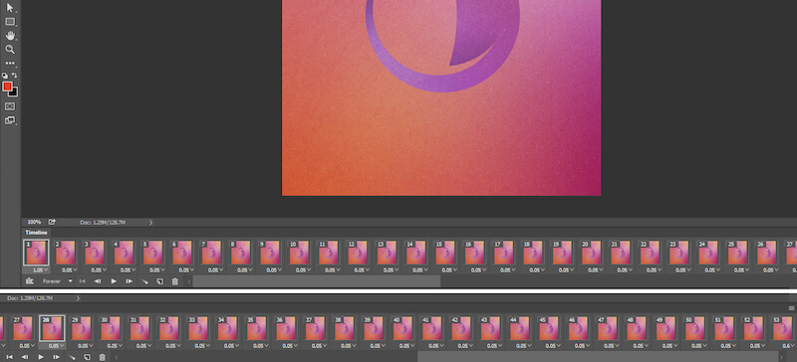Select the Path Selection arrow tool
This screenshot has height=362, width=797.
click(x=10, y=8)
